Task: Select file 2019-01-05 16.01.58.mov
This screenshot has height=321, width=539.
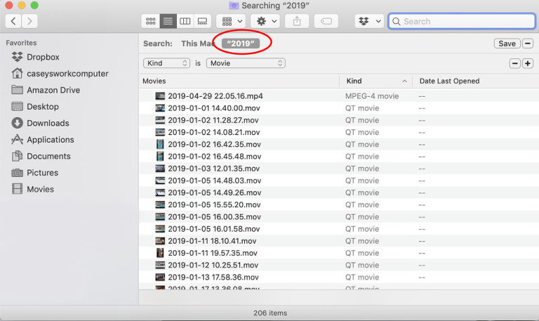Action: tap(214, 229)
